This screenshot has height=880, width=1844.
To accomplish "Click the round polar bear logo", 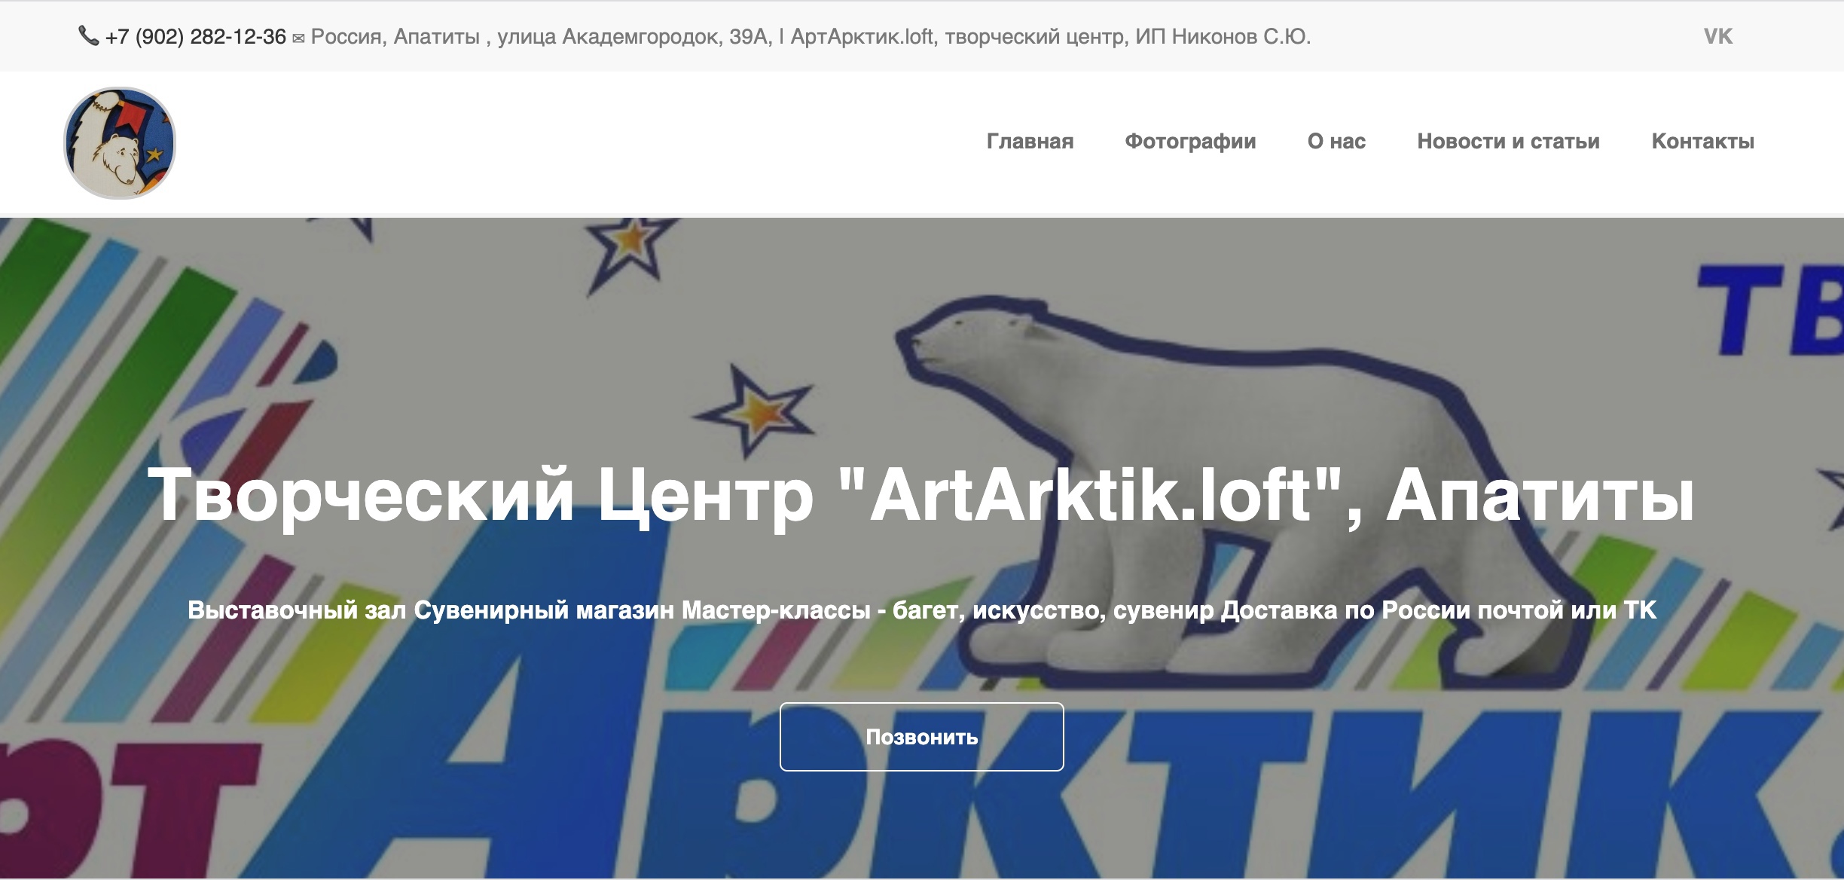I will tap(120, 143).
